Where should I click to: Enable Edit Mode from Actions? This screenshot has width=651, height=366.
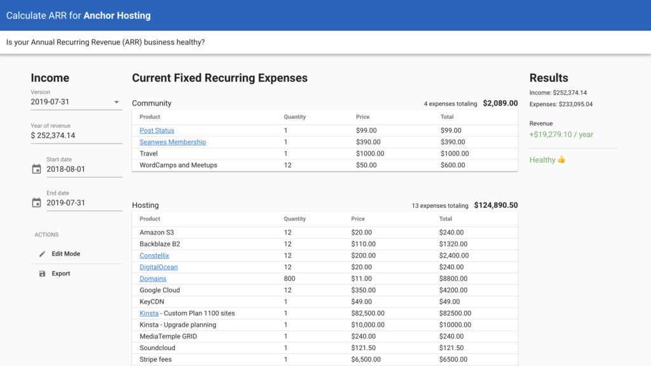coord(65,254)
